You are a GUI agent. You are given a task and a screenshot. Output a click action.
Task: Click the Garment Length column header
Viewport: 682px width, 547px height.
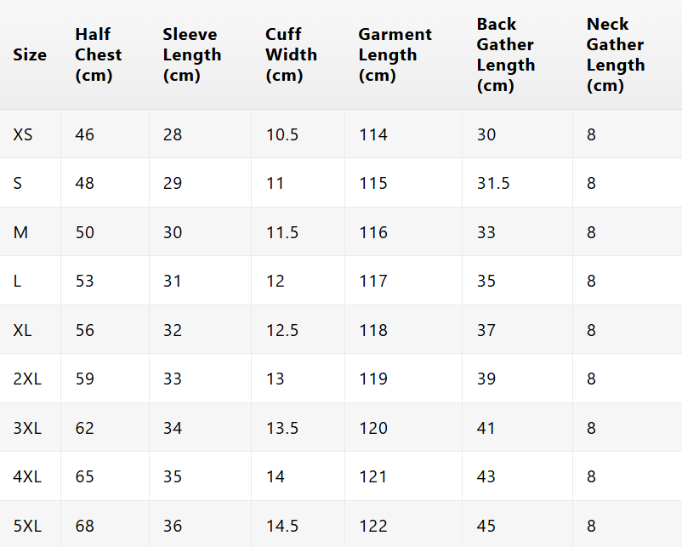pos(395,54)
